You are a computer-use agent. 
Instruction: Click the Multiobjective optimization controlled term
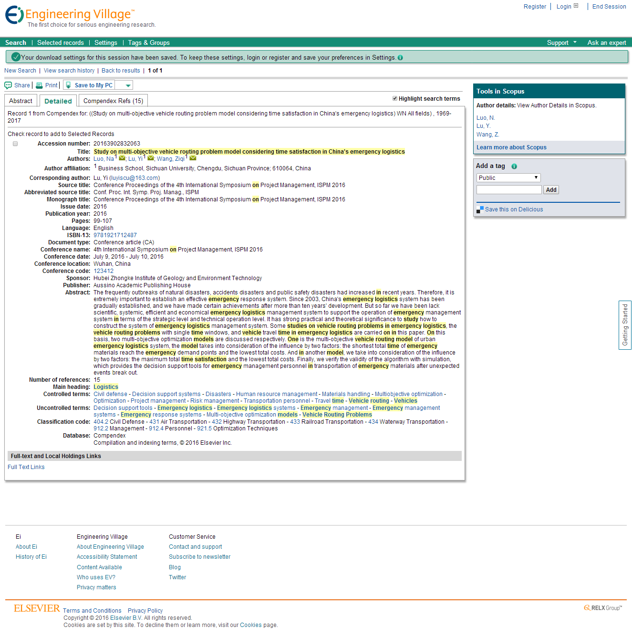tap(409, 394)
